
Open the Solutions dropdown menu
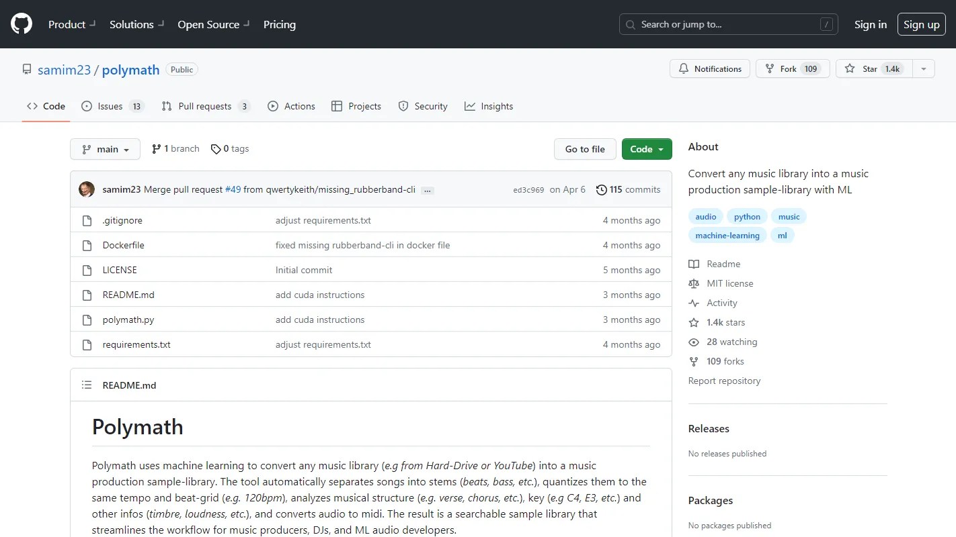click(x=136, y=24)
